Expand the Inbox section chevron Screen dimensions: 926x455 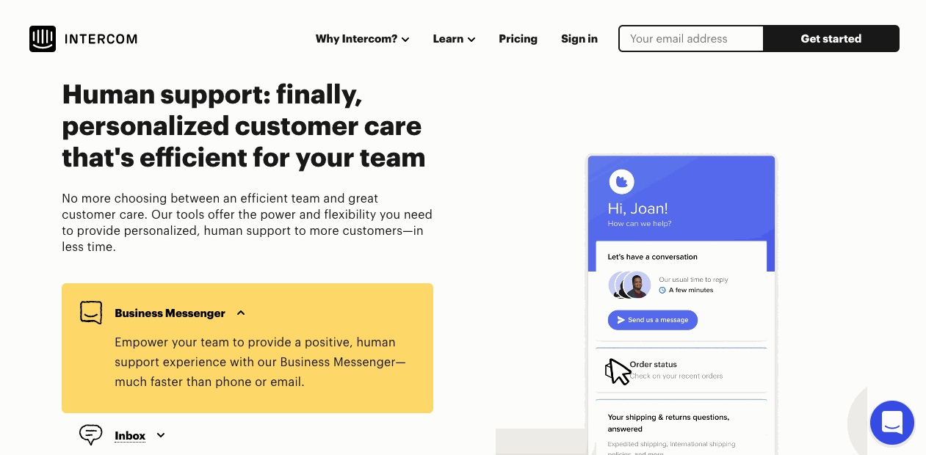[x=161, y=435]
